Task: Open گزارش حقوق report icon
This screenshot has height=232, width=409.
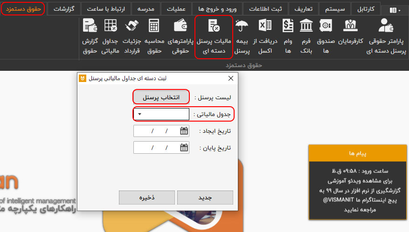Action: (x=90, y=36)
